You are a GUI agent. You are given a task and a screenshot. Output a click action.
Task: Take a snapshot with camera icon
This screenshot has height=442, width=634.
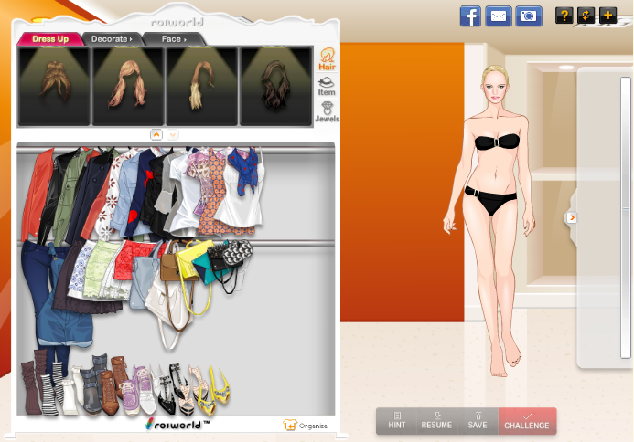pos(527,16)
